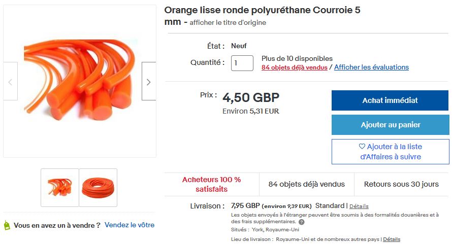
Task: Open customs fees help question mark
Action: (x=302, y=222)
